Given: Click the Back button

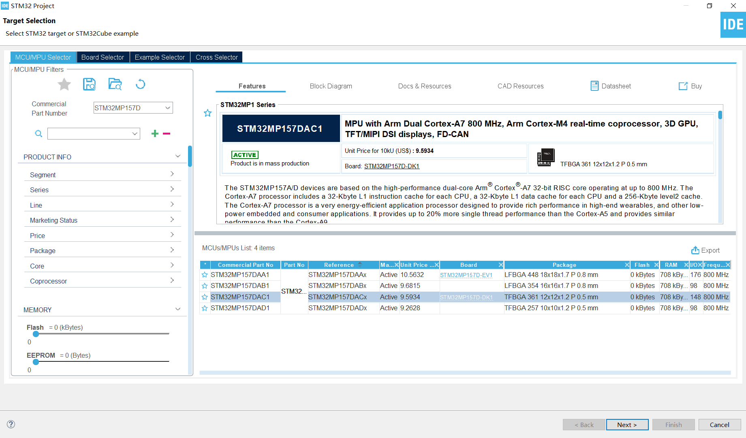Looking at the screenshot, I should click(584, 425).
